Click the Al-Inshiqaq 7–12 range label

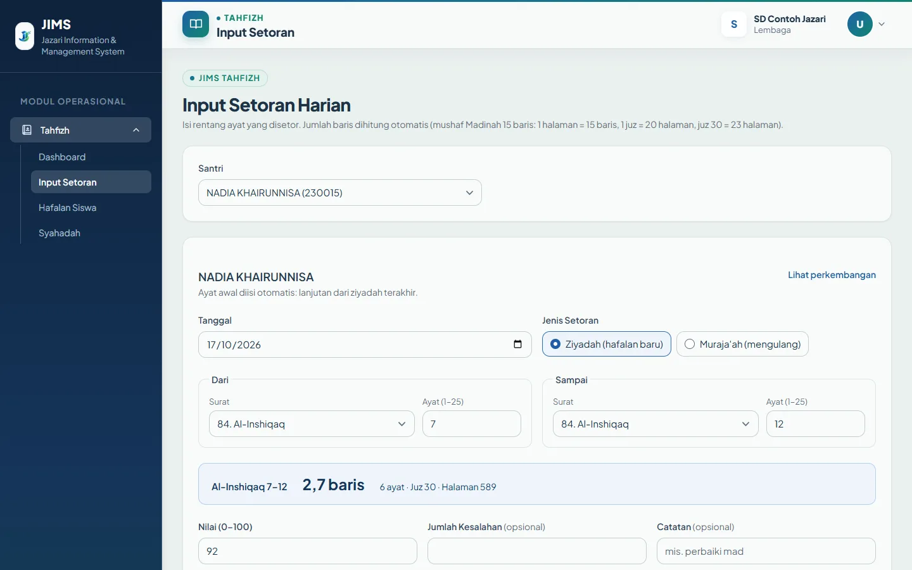(x=250, y=487)
